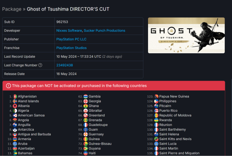Screen dimensions: 232x156
Task: Click the Guyana flag icon
Action: [86, 148]
